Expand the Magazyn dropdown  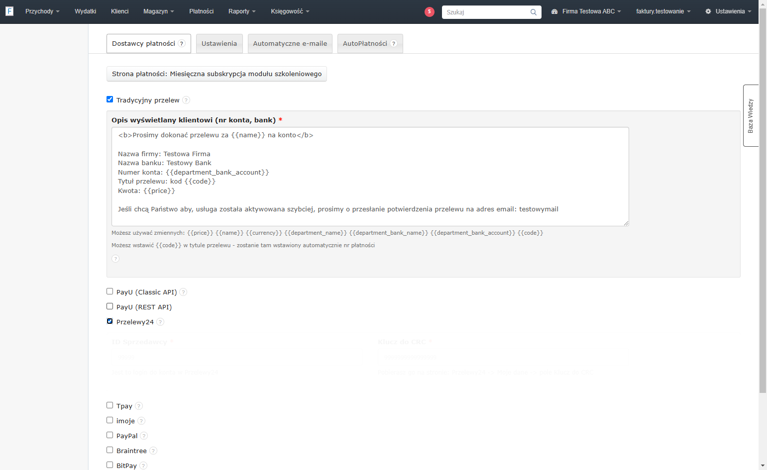159,11
